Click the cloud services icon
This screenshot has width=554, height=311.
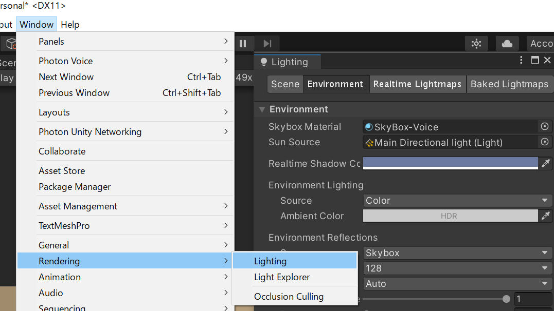507,44
